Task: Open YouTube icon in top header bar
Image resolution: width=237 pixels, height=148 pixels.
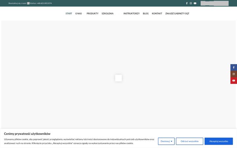Action: [x=195, y=3]
